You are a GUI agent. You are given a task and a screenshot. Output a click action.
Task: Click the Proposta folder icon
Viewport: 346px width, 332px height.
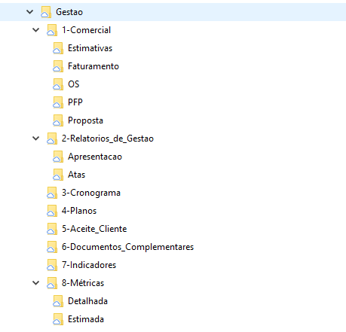click(58, 120)
